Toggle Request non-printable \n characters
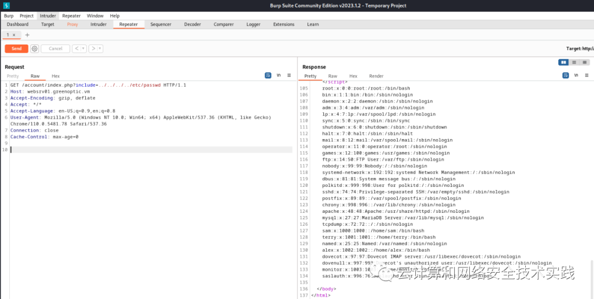Viewport: 594px width, 299px height. (279, 76)
